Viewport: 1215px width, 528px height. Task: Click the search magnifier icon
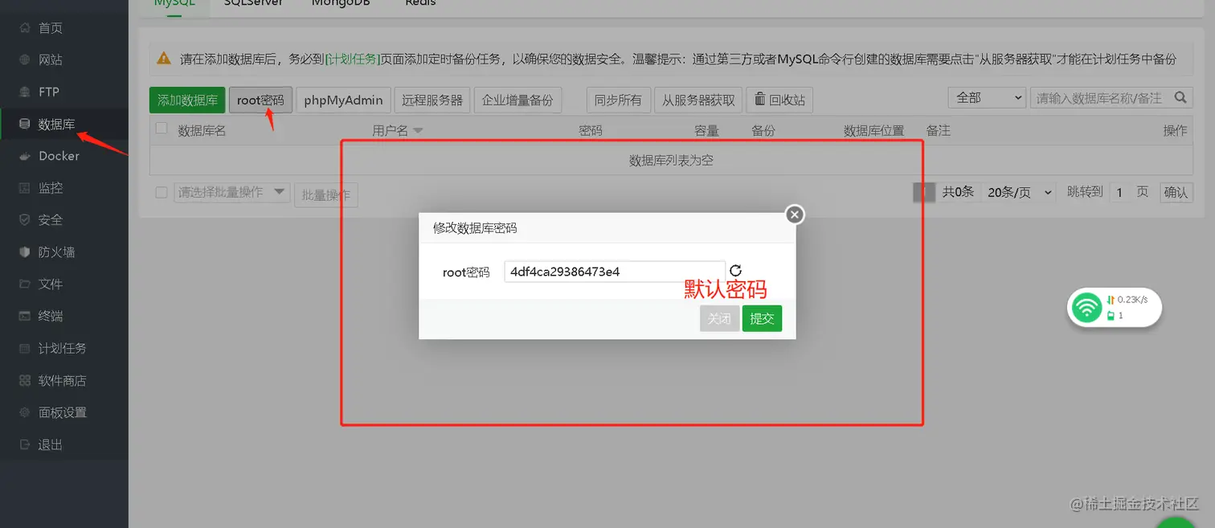click(x=1180, y=97)
